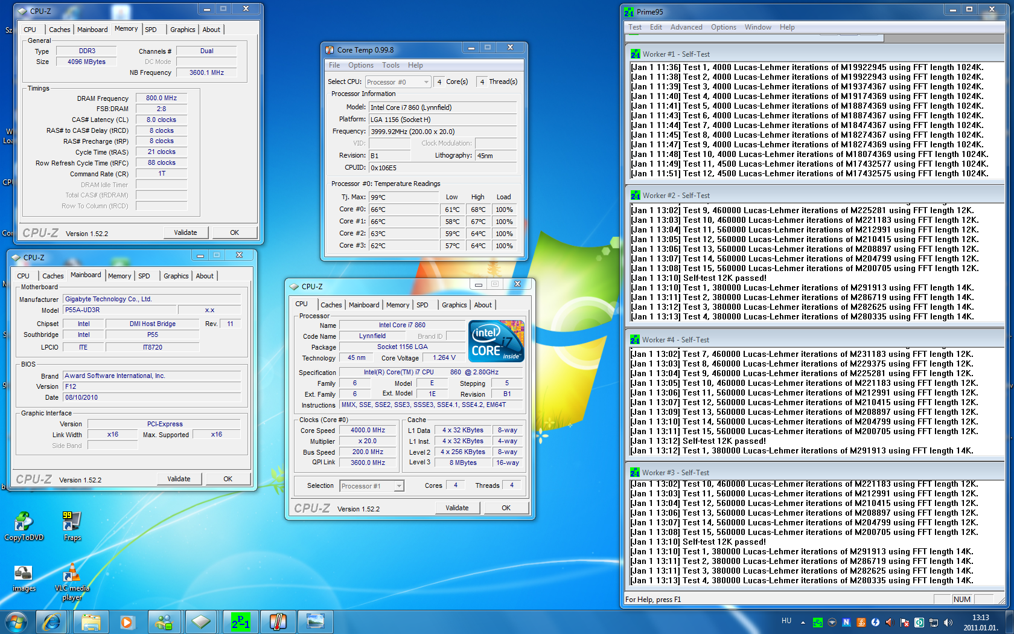
Task: Open the Core Temp Select CPU dropdown
Action: pyautogui.click(x=398, y=82)
